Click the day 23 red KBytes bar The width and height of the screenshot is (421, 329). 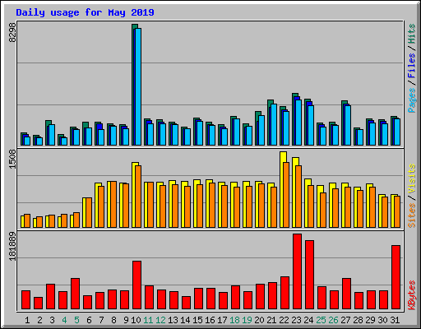point(297,271)
